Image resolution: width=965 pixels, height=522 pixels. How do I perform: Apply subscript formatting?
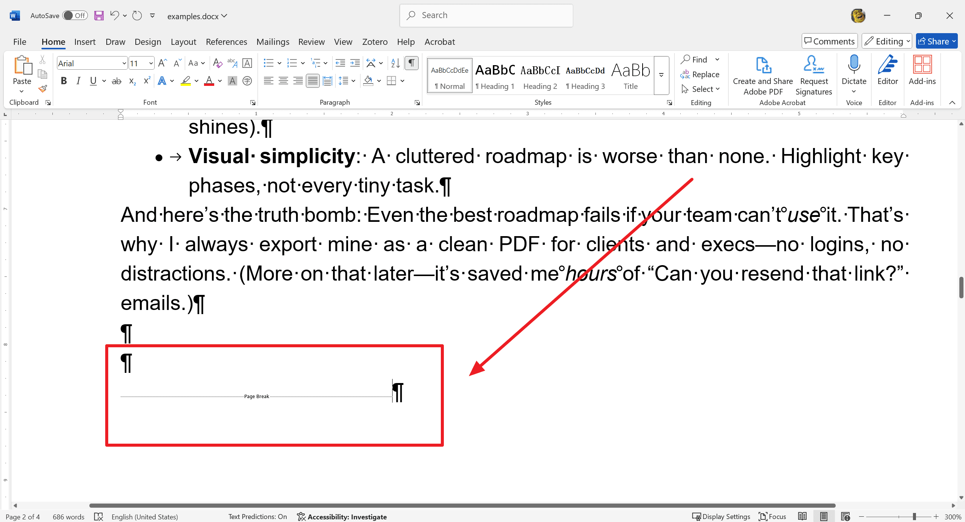[132, 81]
